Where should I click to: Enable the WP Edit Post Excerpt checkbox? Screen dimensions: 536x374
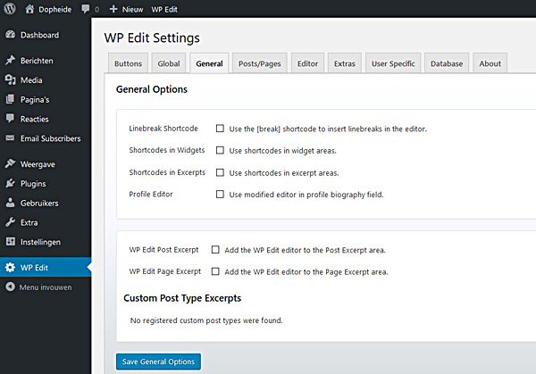pos(215,250)
